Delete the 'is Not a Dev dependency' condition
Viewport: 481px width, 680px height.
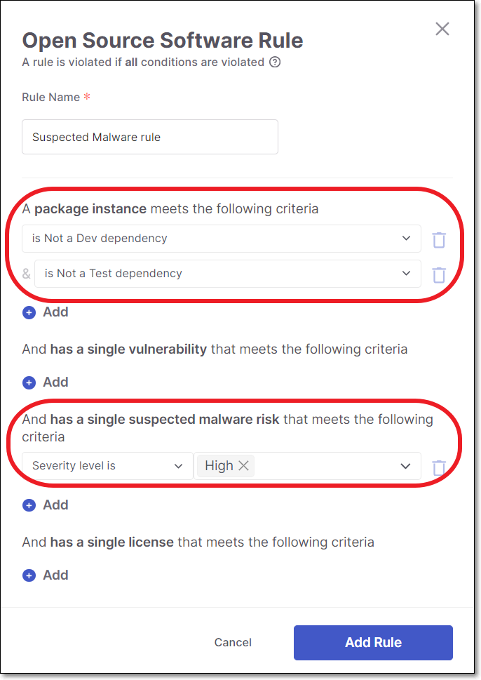(x=439, y=239)
